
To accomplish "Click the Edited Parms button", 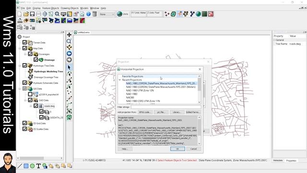I will (x=193, y=112).
